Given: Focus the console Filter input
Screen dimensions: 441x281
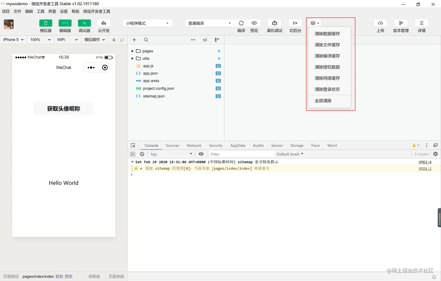Looking at the screenshot, I should [x=242, y=154].
